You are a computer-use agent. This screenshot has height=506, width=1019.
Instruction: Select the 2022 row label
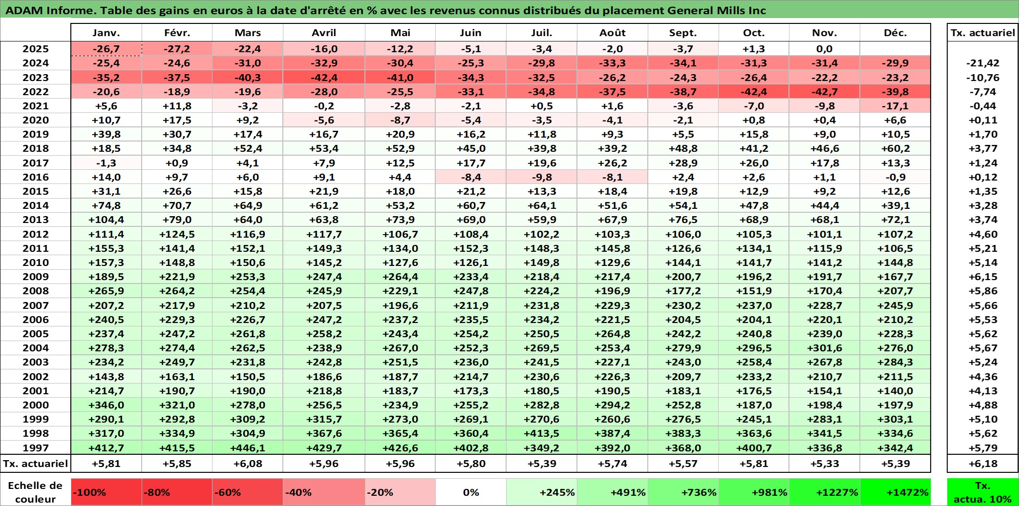coord(35,92)
